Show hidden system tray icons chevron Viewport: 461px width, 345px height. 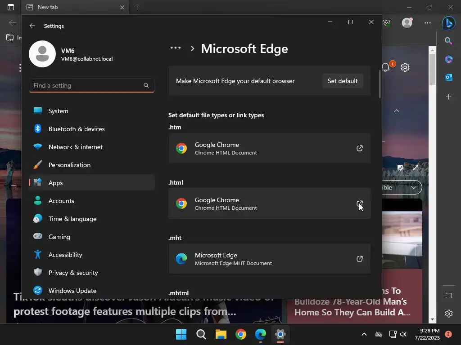coord(364,334)
